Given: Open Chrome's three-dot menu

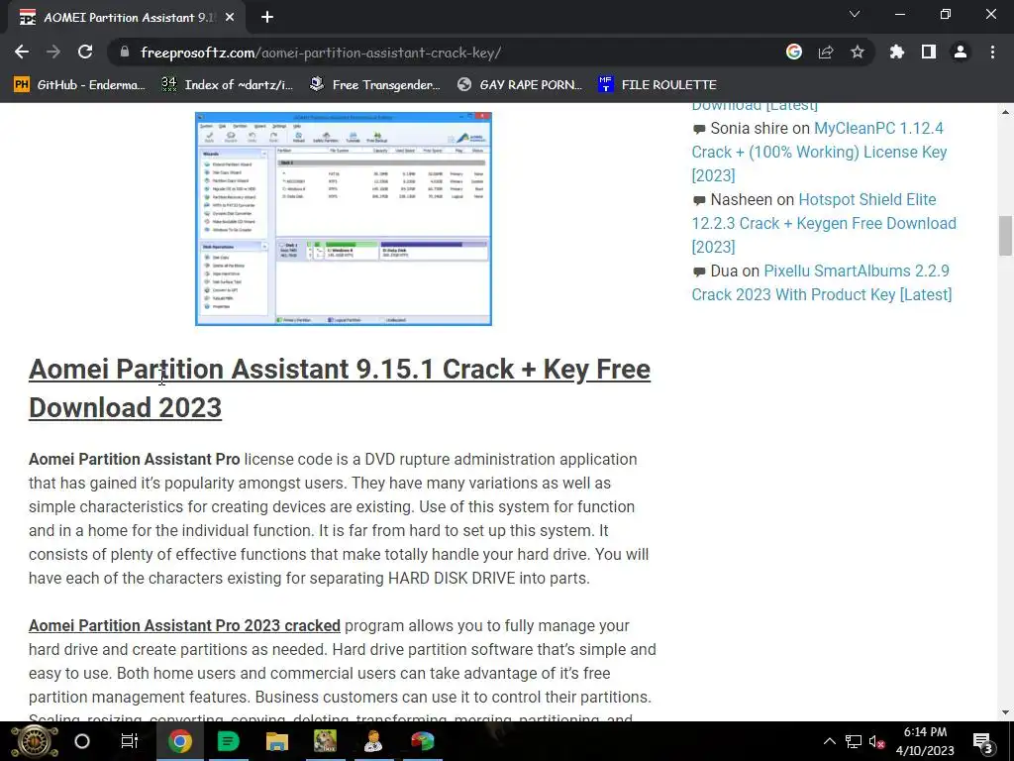Looking at the screenshot, I should point(992,52).
